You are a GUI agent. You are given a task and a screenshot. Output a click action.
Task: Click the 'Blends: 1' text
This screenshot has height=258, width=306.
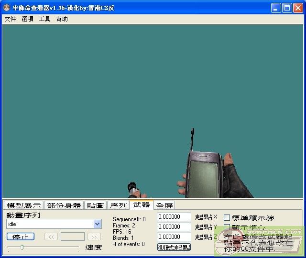coord(123,238)
